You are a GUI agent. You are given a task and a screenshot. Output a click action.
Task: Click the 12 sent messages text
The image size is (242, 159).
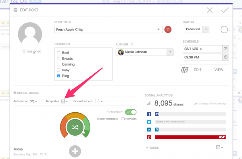107,119
